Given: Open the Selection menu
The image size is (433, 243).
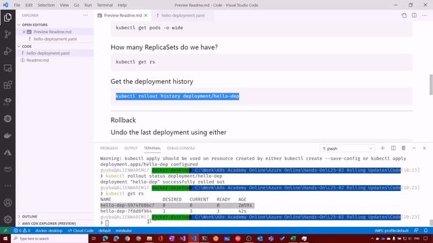Looking at the screenshot, I should 46,5.
